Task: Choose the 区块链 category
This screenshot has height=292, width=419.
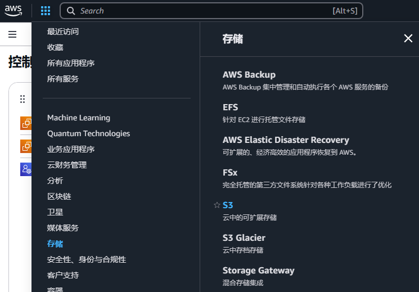Action: [59, 196]
